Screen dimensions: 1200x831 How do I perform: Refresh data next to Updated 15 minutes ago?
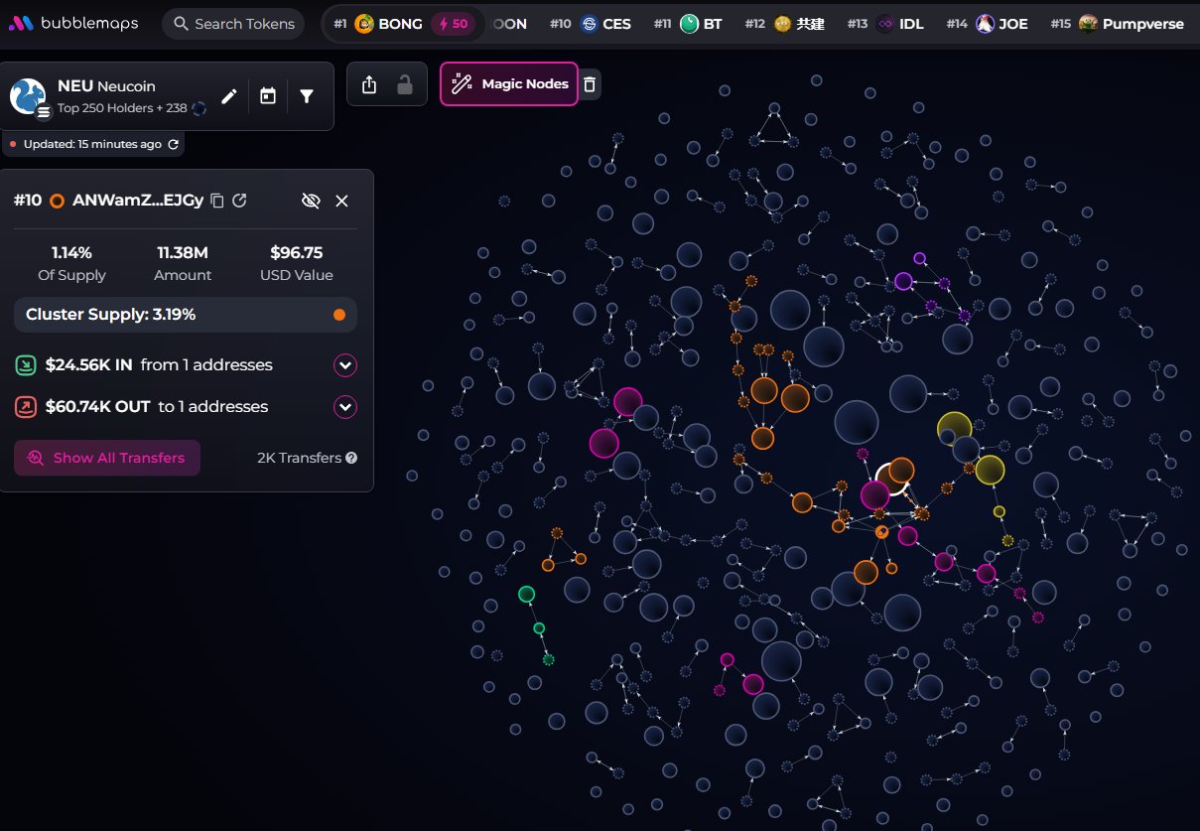[x=174, y=144]
